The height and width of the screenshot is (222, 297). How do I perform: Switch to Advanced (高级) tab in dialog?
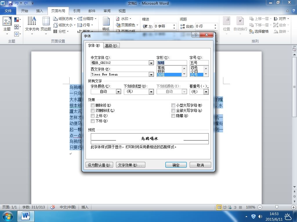click(x=111, y=46)
